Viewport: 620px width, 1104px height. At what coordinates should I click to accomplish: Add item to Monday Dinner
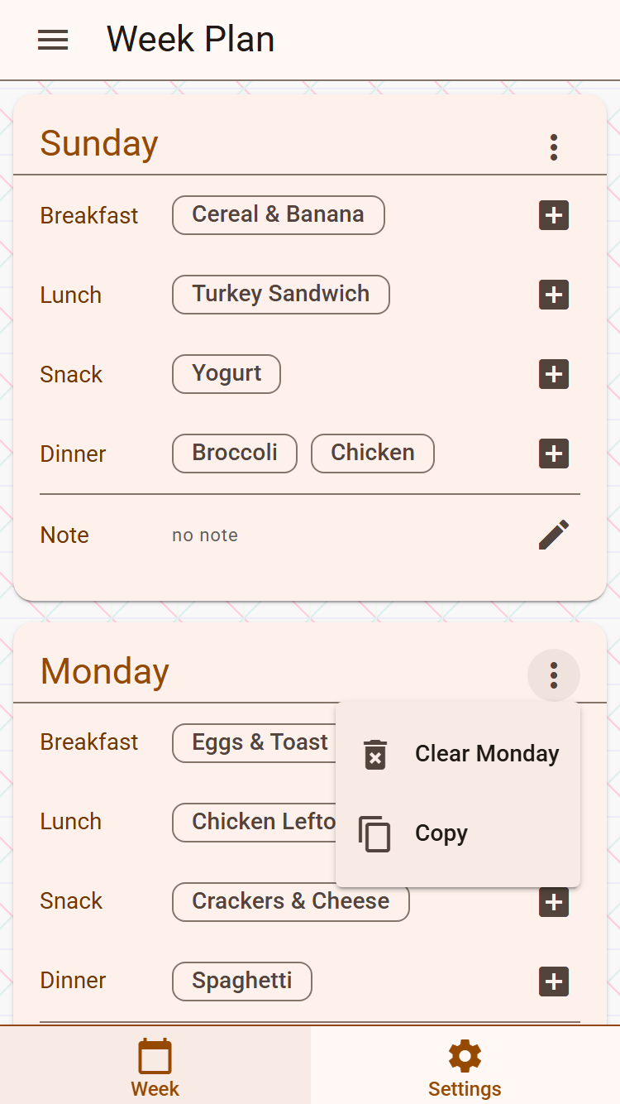click(x=554, y=982)
